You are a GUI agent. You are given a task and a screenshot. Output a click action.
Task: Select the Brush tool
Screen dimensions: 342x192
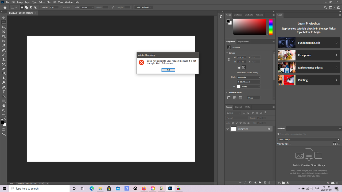tap(3, 55)
